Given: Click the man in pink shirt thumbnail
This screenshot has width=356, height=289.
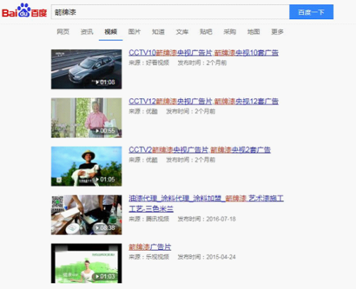Looking at the screenshot, I should [x=86, y=117].
